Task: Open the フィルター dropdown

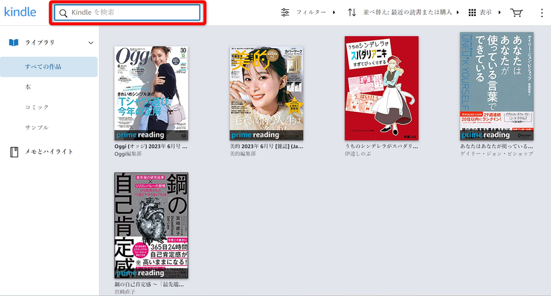Action: (315, 12)
